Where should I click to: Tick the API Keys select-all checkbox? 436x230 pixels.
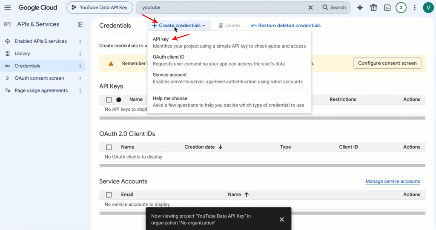pos(109,100)
